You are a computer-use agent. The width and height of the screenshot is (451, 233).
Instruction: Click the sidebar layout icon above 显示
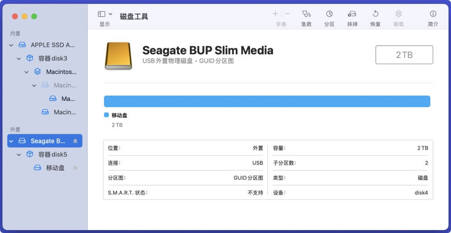[x=101, y=14]
